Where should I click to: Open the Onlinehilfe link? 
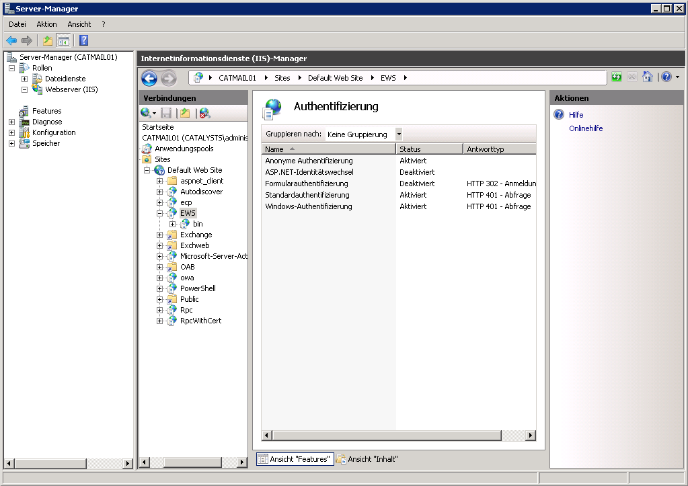tap(585, 128)
